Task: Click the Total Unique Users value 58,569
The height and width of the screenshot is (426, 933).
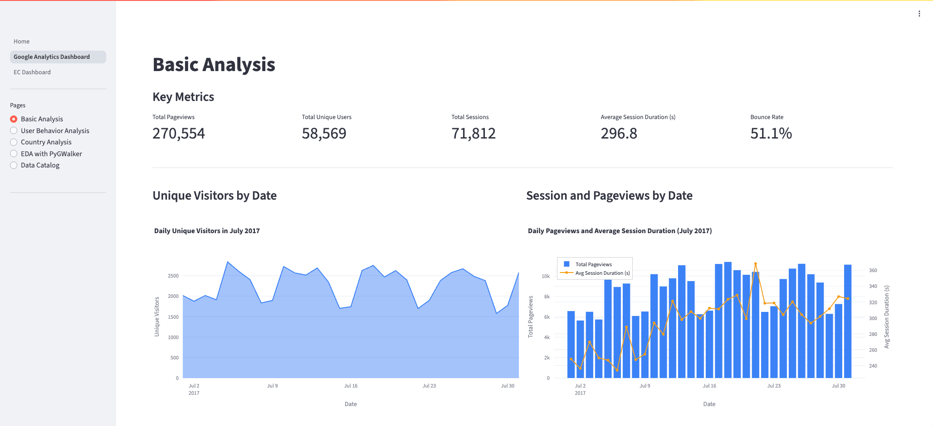Action: [324, 134]
